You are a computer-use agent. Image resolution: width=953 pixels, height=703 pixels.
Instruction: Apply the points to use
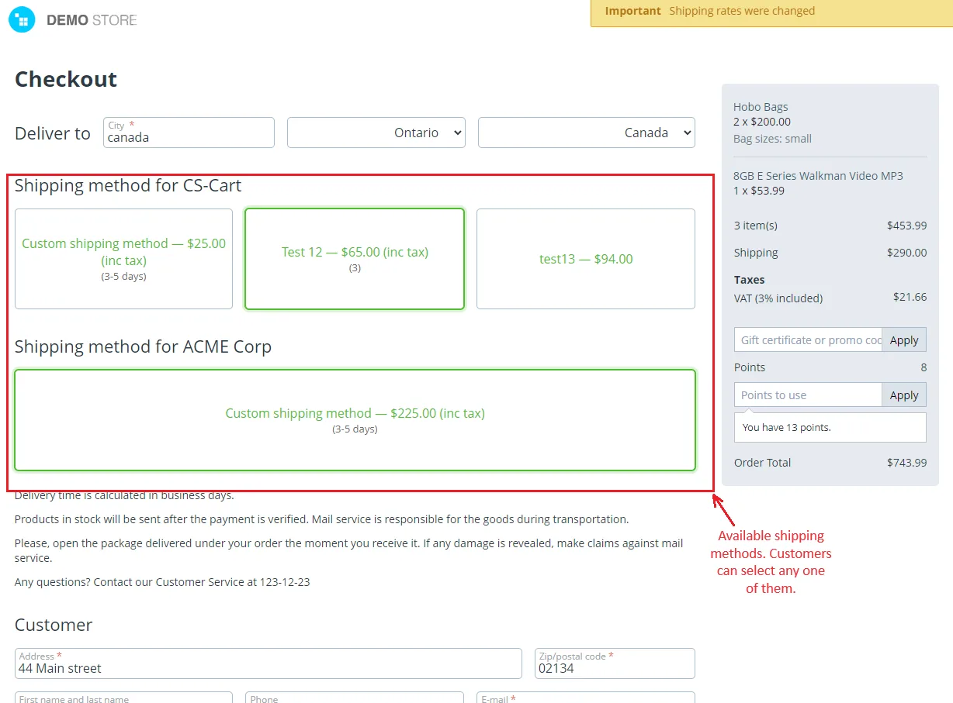tap(904, 395)
